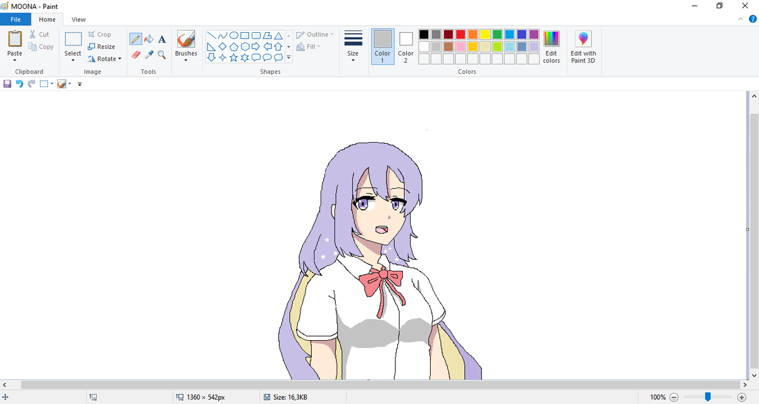Open the shape Fill dropdown
The image size is (759, 404).
pyautogui.click(x=309, y=47)
